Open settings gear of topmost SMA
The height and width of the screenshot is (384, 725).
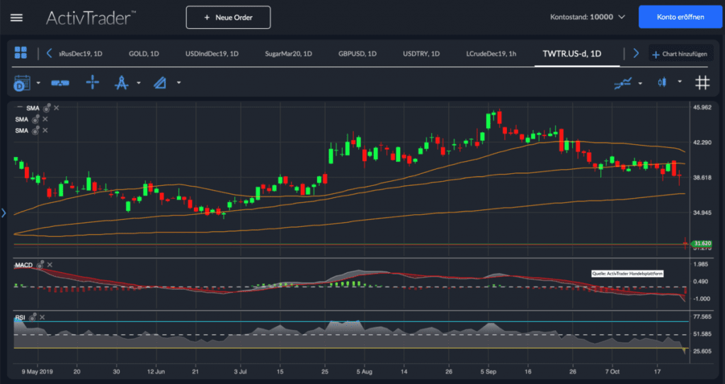47,108
